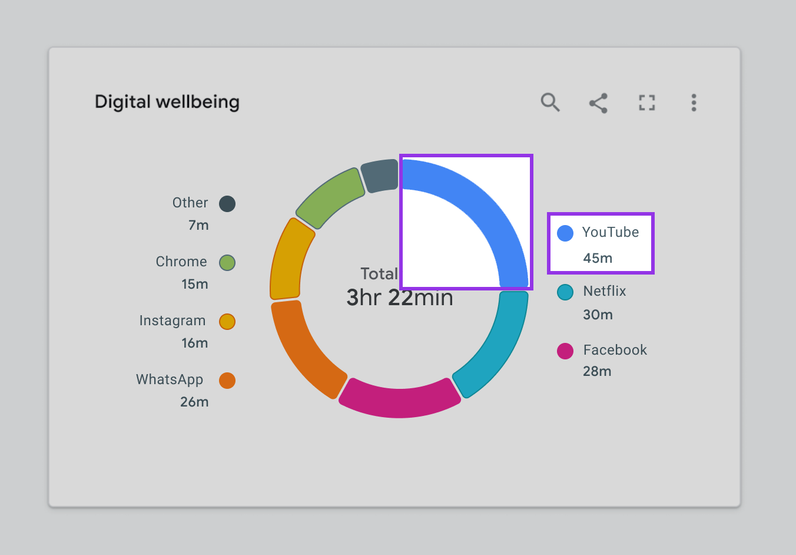Click the Facebook 28m label
This screenshot has width=796, height=555.
[x=597, y=371]
